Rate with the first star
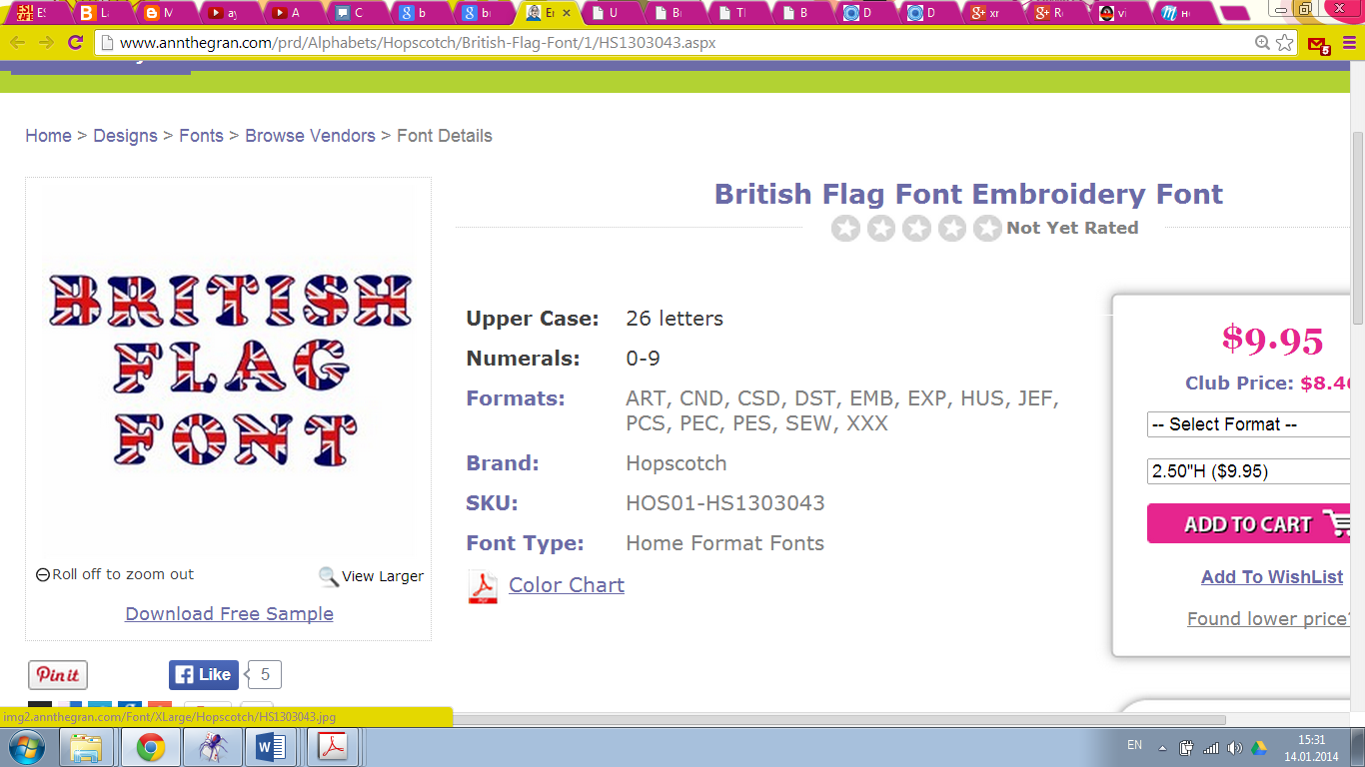The width and height of the screenshot is (1365, 767). click(845, 228)
